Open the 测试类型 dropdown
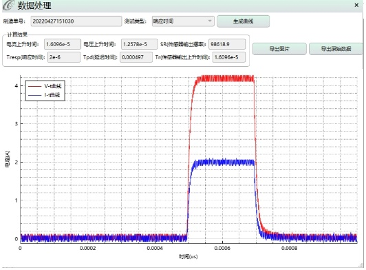Viewport: 366px width, 270px height. coord(183,21)
